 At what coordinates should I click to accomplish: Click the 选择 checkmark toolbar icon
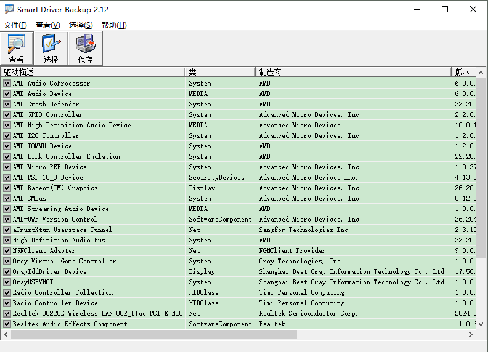click(x=51, y=49)
